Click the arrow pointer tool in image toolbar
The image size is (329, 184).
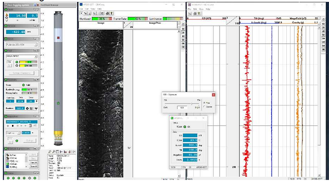pyautogui.click(x=81, y=14)
